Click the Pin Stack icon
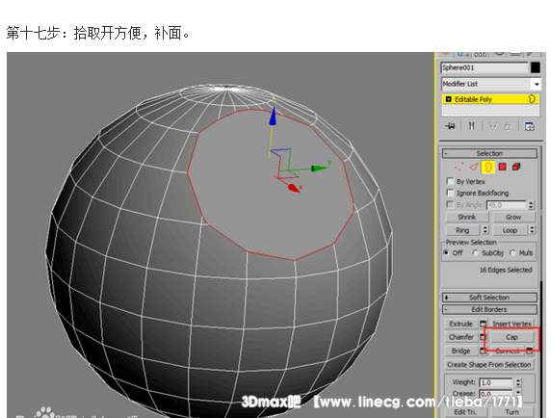Viewport: 551px width, 418px height. (x=450, y=126)
